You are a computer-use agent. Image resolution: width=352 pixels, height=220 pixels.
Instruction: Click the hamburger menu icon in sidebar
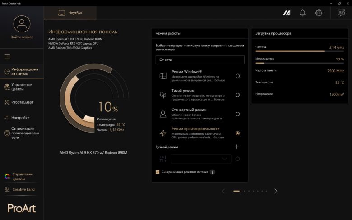tap(7, 56)
